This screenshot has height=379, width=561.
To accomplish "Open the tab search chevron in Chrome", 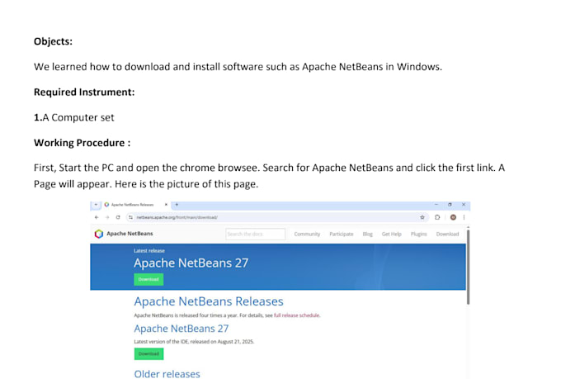I will pos(96,205).
